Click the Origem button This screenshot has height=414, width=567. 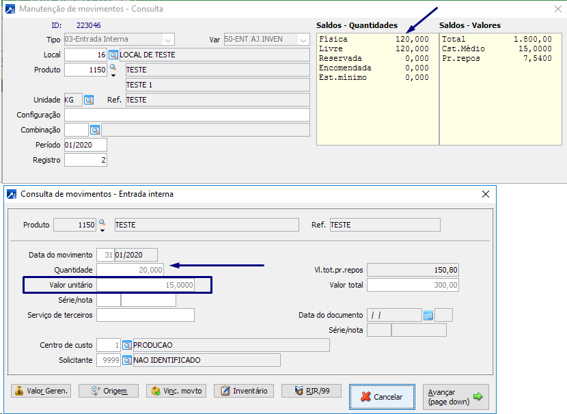click(109, 391)
